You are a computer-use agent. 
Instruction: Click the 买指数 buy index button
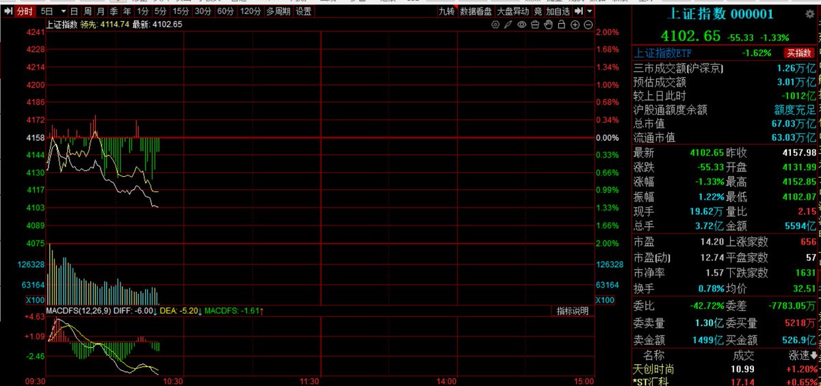(x=799, y=53)
